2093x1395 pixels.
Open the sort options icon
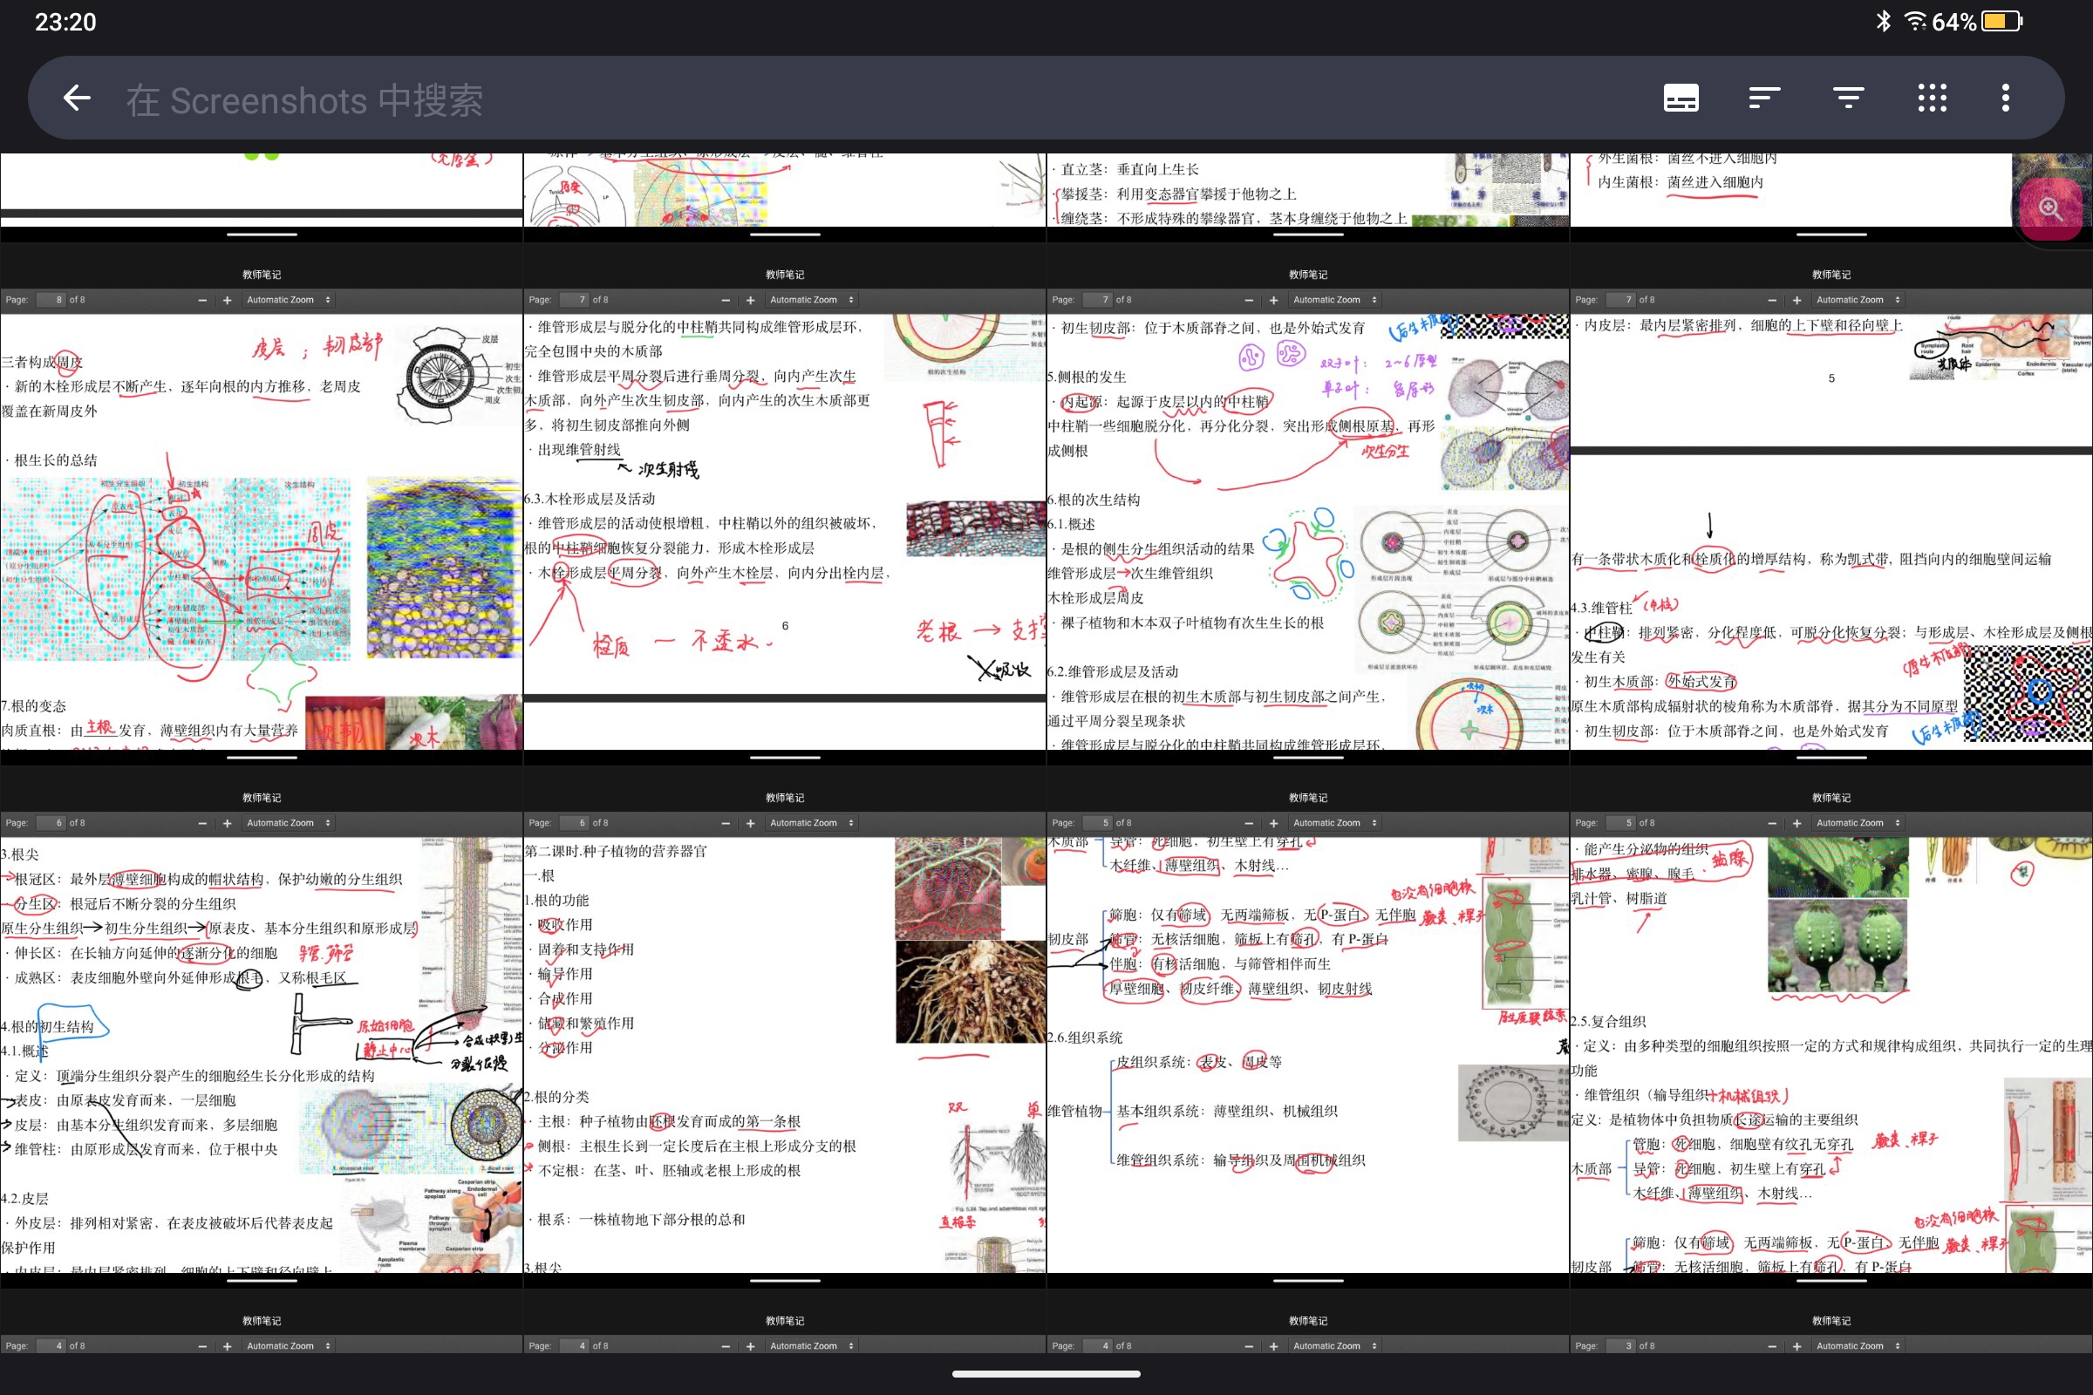(1764, 98)
